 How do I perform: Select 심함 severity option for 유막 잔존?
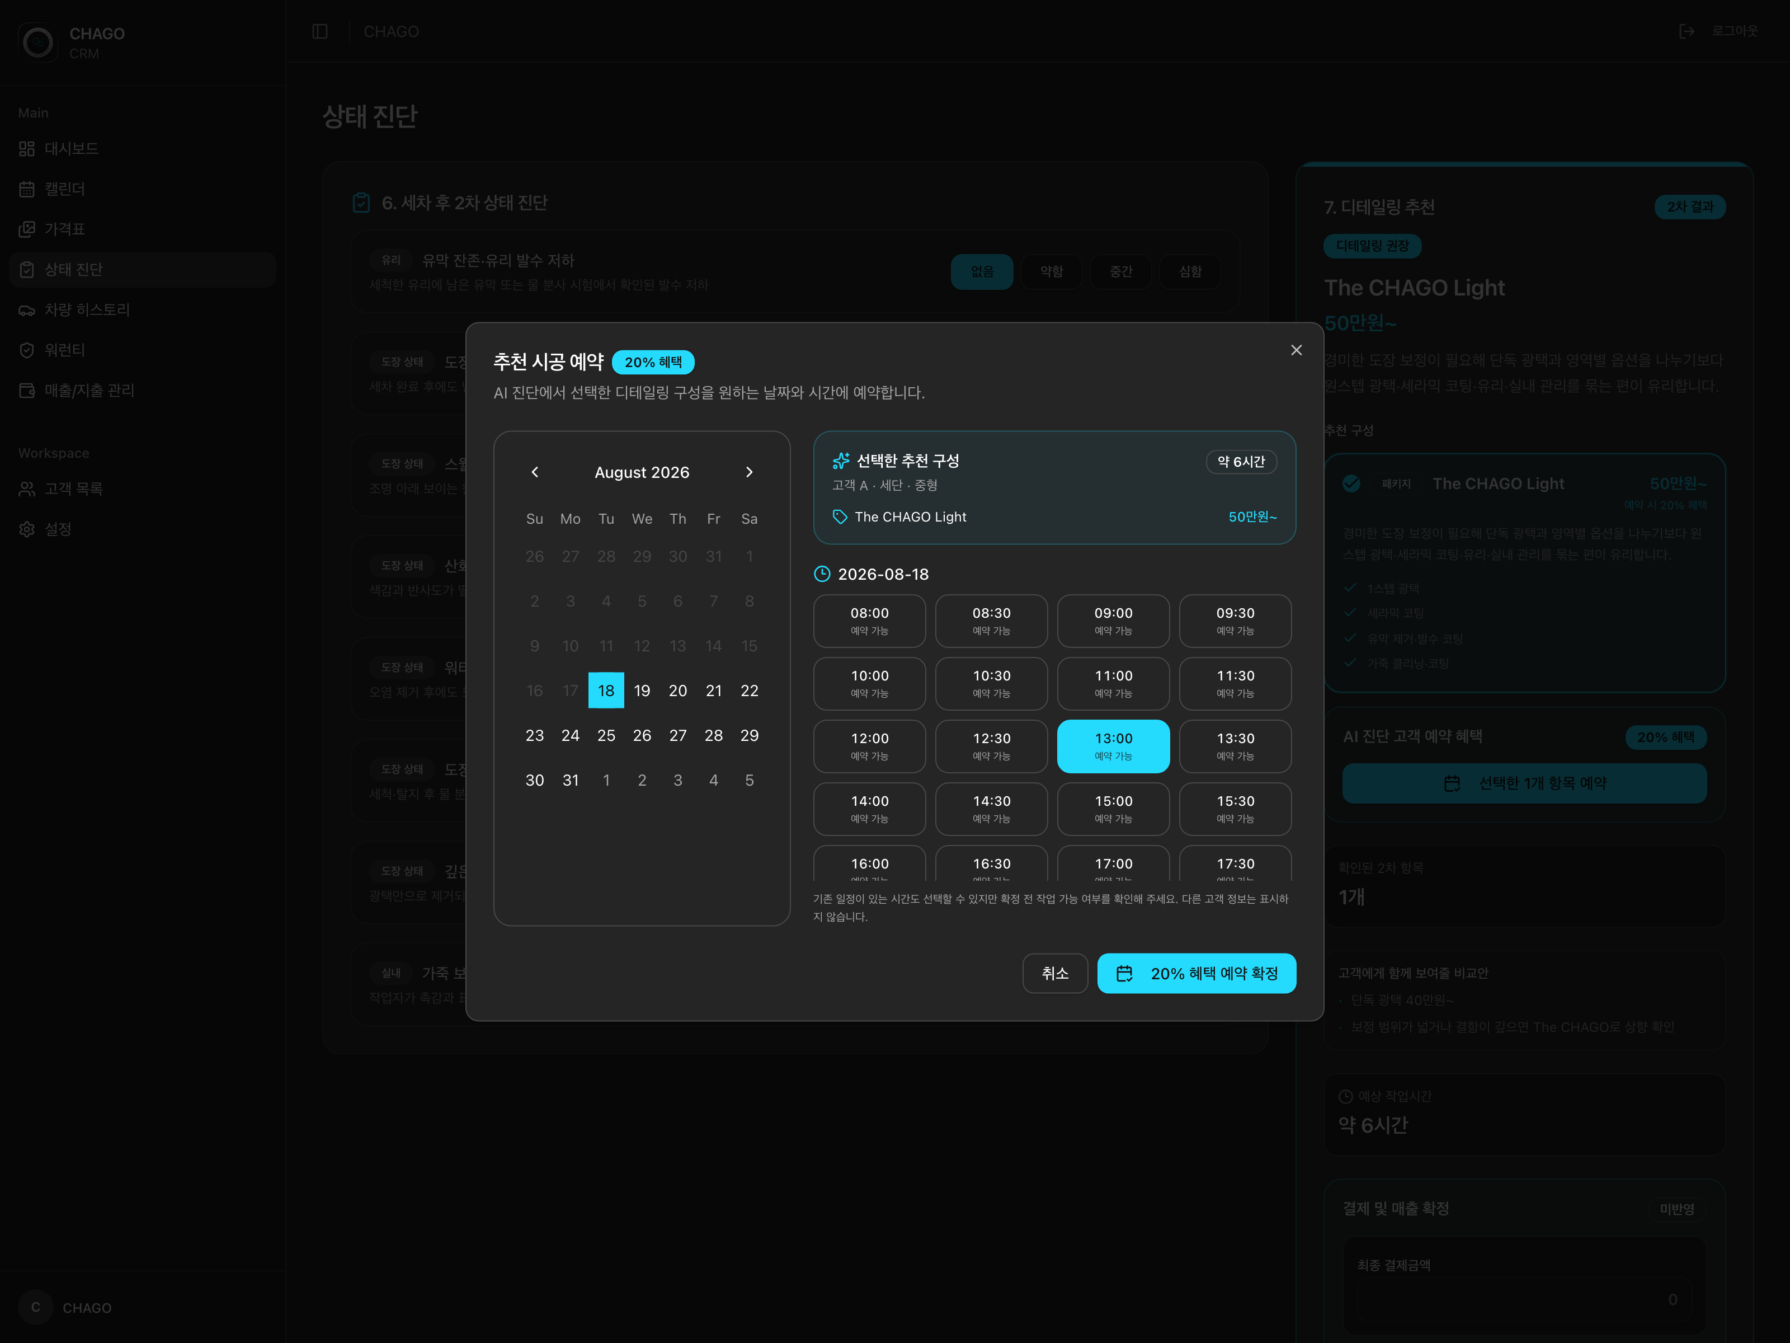click(1190, 271)
